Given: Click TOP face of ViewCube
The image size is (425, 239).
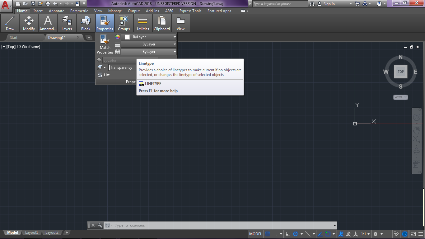Looking at the screenshot, I should coord(400,72).
